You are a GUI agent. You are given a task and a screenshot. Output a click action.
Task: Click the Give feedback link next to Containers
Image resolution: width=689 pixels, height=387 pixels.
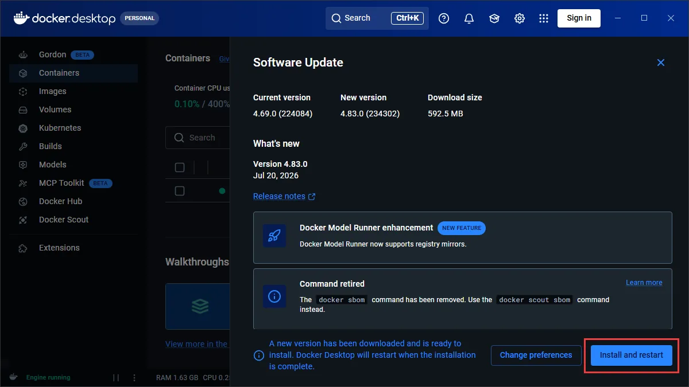[x=224, y=58]
